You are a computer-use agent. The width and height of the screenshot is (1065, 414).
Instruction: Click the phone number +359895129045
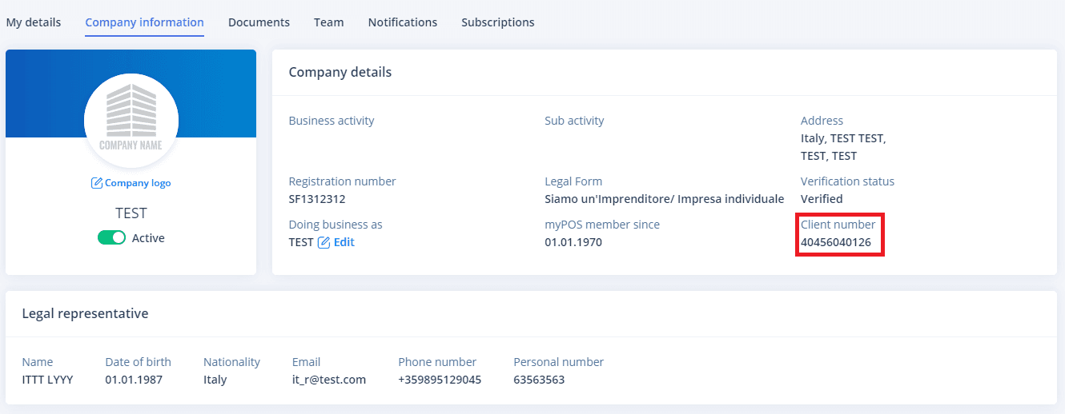[440, 380]
